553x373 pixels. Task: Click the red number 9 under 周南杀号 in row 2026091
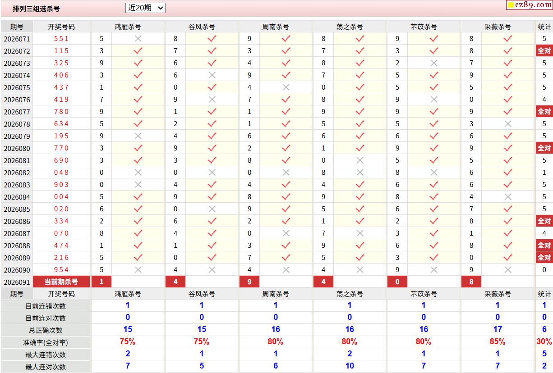[249, 282]
